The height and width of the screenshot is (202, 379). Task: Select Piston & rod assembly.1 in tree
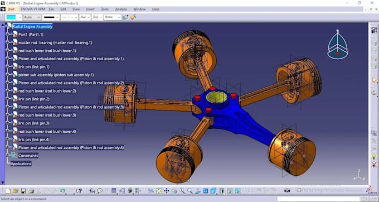[x=71, y=59]
